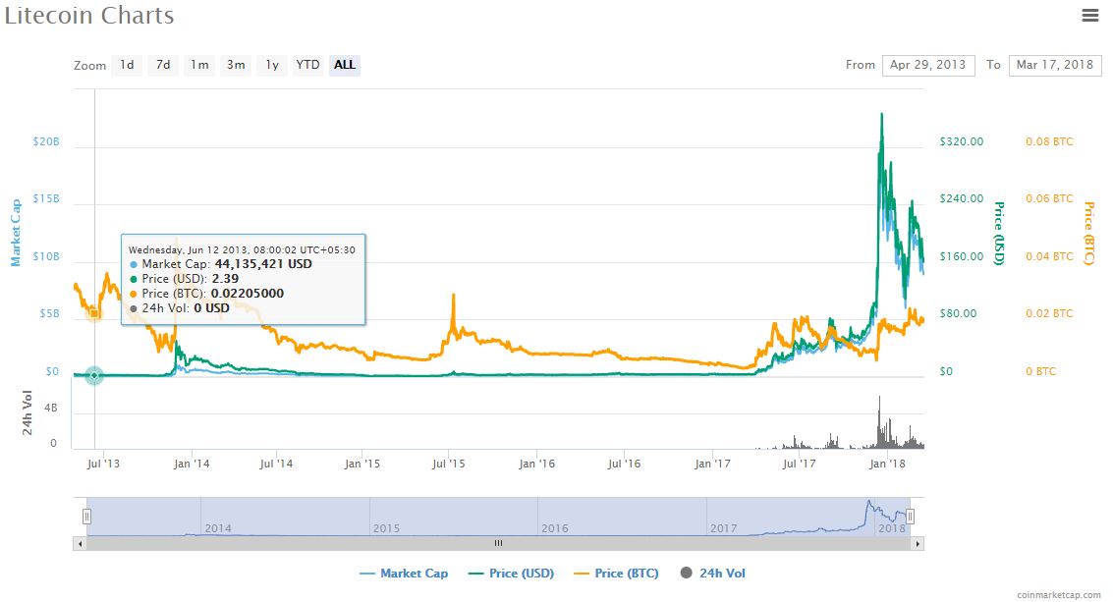Viewport: 1113px width, 602px height.
Task: Edit the To date field
Action: pyautogui.click(x=1055, y=65)
